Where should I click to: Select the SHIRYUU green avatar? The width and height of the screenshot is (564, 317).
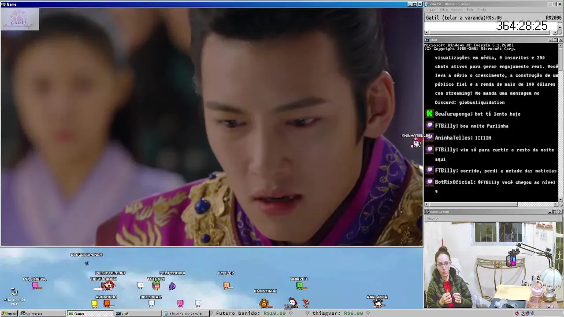pos(300,286)
